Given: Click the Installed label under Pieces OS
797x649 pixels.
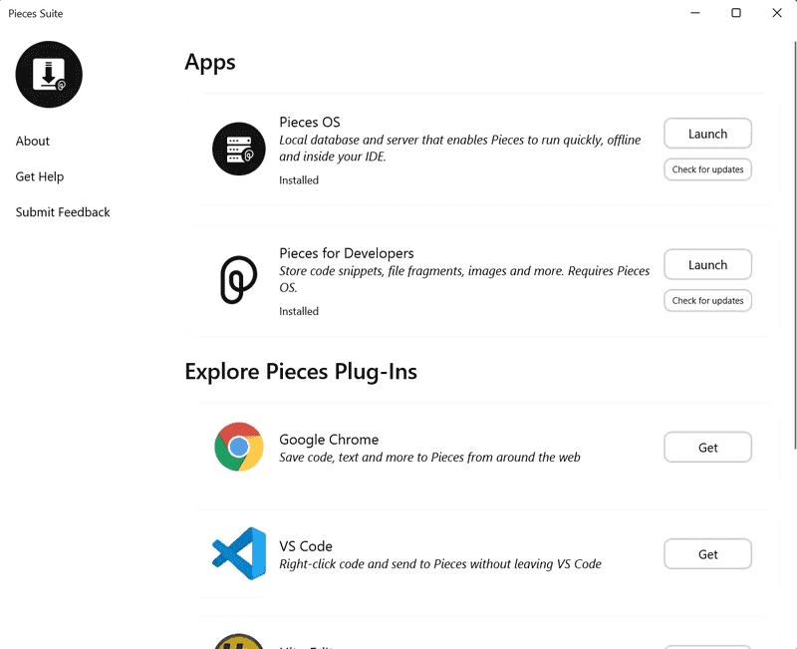Looking at the screenshot, I should point(299,179).
